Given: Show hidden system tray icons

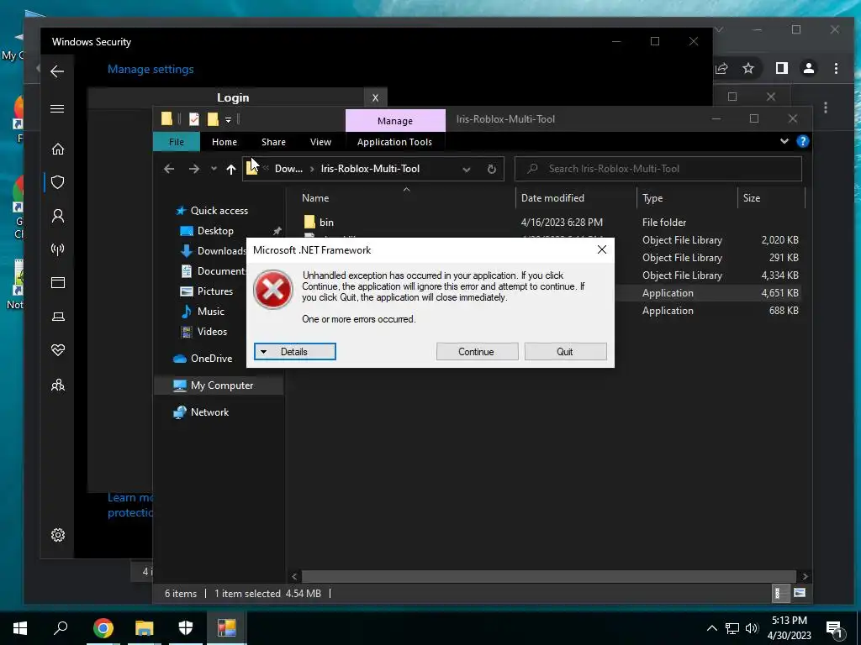Looking at the screenshot, I should (711, 628).
